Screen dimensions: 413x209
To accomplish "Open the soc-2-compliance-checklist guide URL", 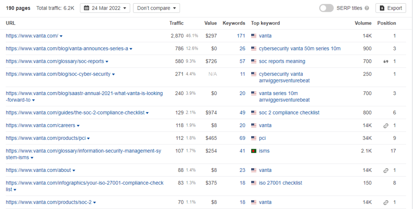I will 75,113.
